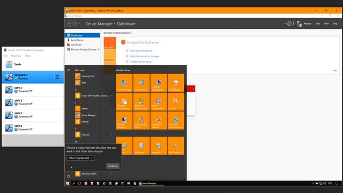Screen dimensions: 343x193
Task: Select the 10PC2 virtual machine
Action: [x=33, y=102]
